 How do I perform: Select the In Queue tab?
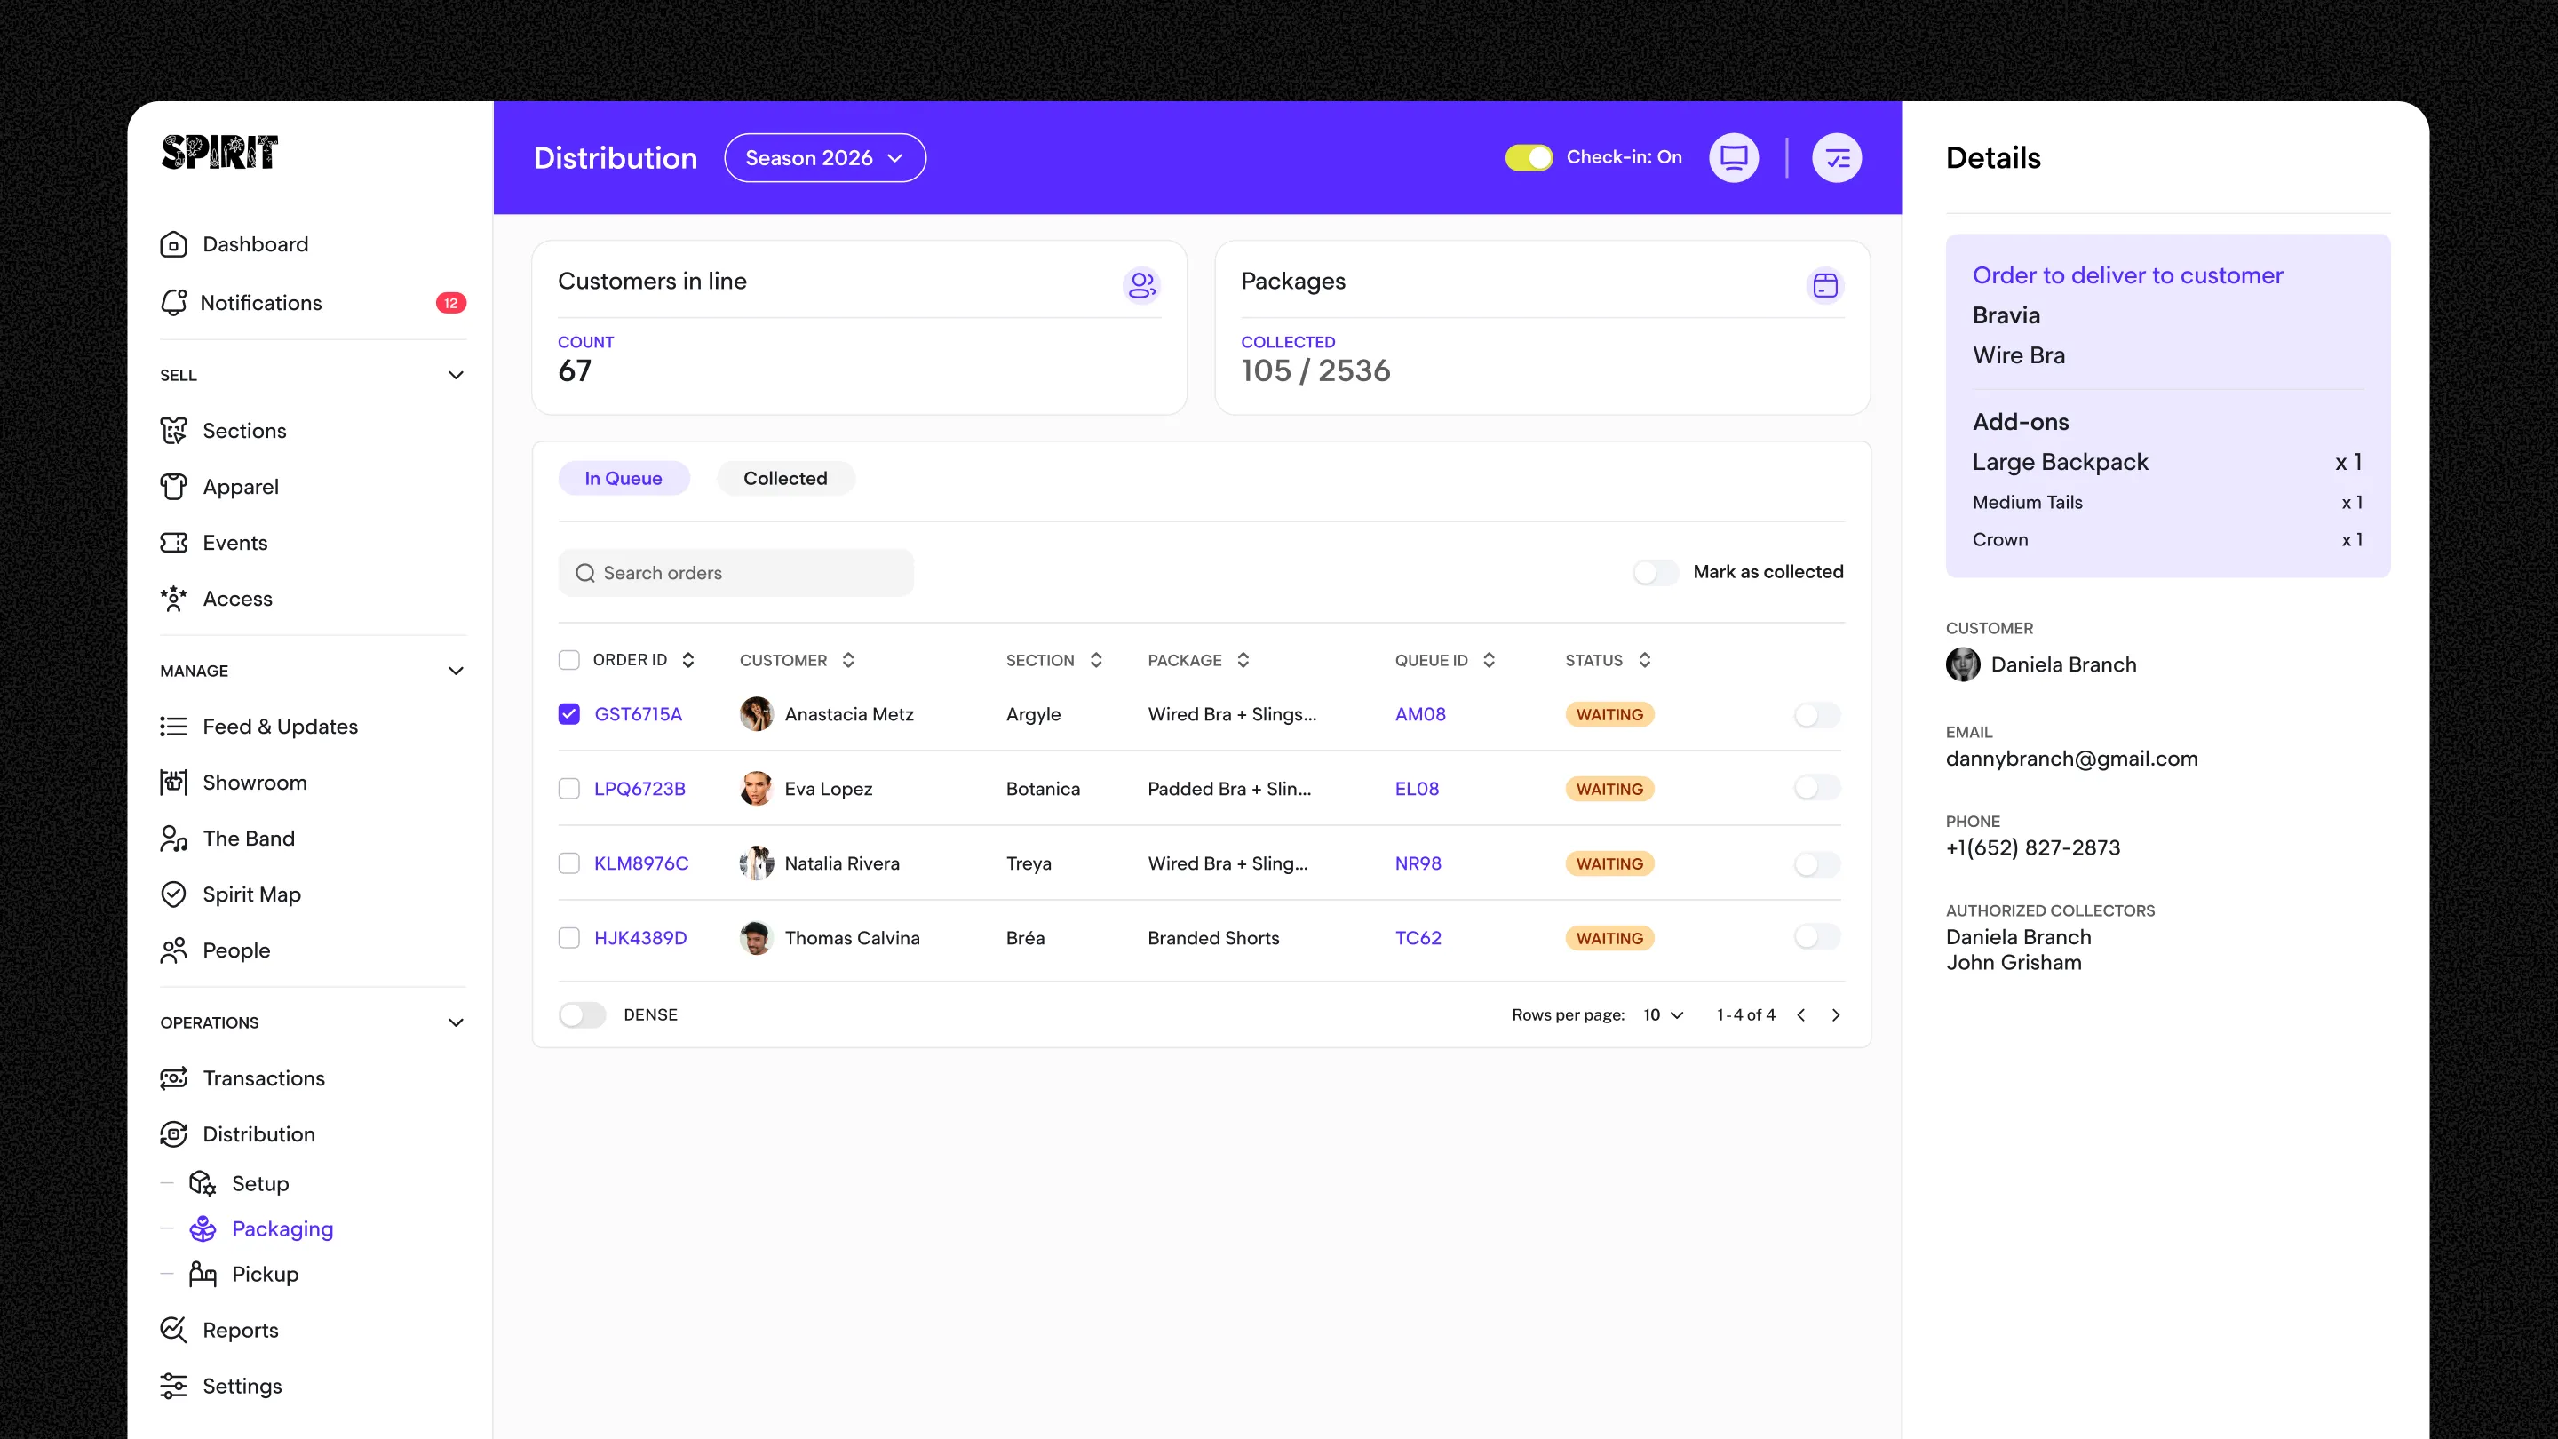(623, 479)
